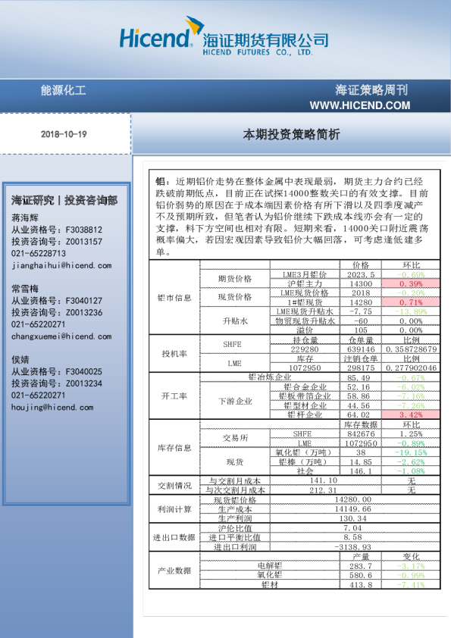The width and height of the screenshot is (451, 638).
Task: Click the 电解铝 output value 283.7
Action: (x=361, y=566)
